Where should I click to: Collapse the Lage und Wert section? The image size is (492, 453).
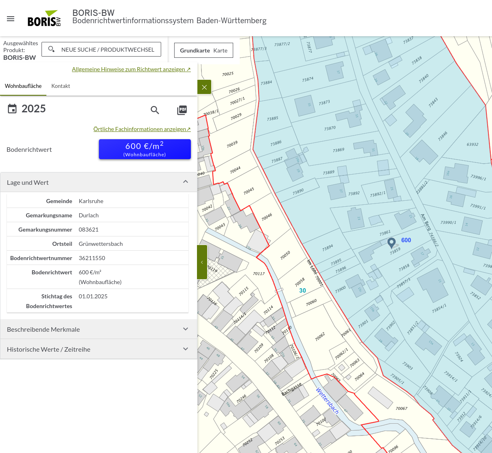(x=185, y=182)
